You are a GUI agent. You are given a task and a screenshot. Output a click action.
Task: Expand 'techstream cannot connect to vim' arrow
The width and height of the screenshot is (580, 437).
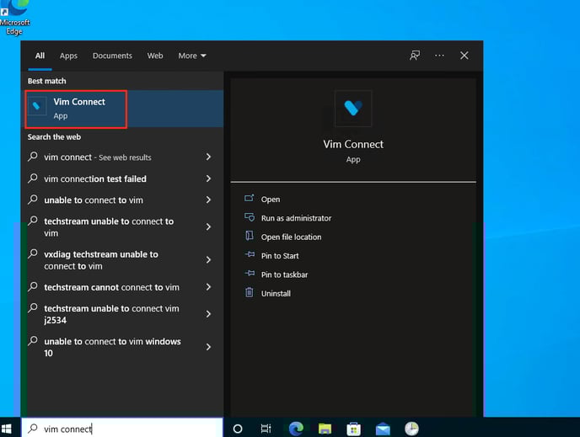pos(208,287)
